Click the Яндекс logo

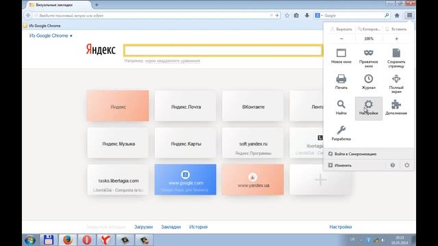101,50
